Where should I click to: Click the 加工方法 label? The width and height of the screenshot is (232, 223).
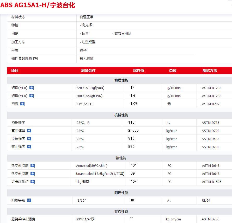(x=18, y=42)
